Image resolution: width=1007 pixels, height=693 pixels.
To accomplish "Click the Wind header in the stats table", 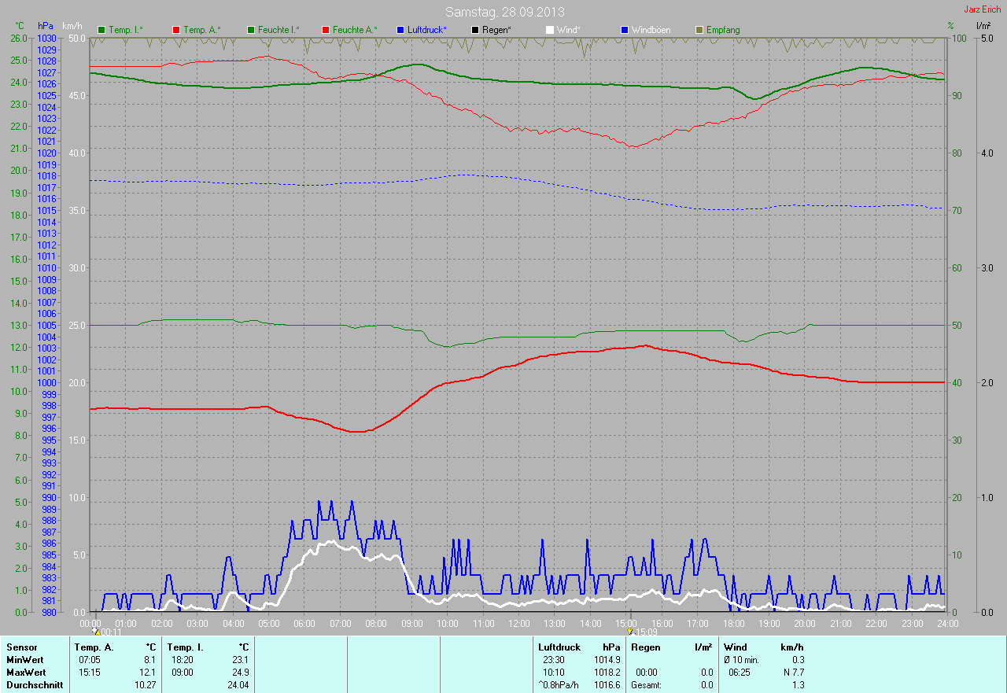I will point(735,647).
